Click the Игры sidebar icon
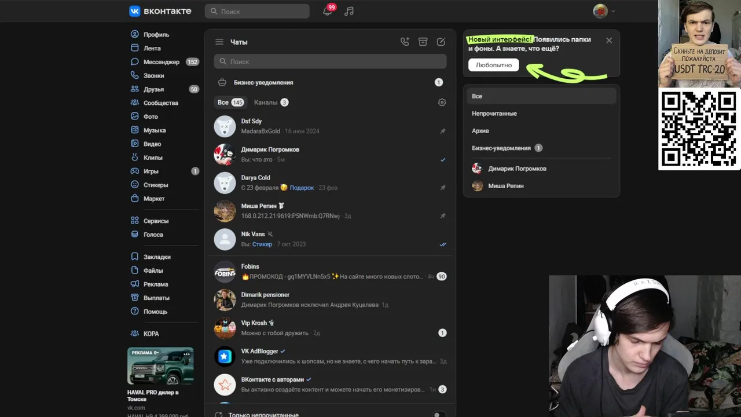Screen dimensions: 741x417 134,171
